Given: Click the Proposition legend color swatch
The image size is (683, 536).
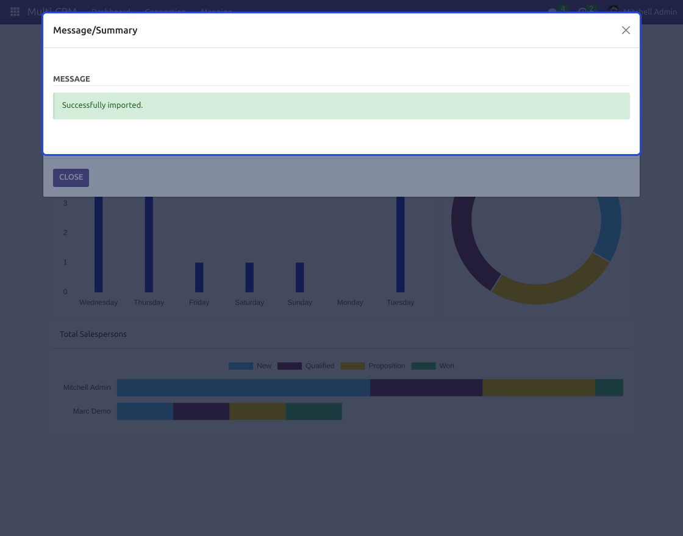Looking at the screenshot, I should tap(352, 366).
